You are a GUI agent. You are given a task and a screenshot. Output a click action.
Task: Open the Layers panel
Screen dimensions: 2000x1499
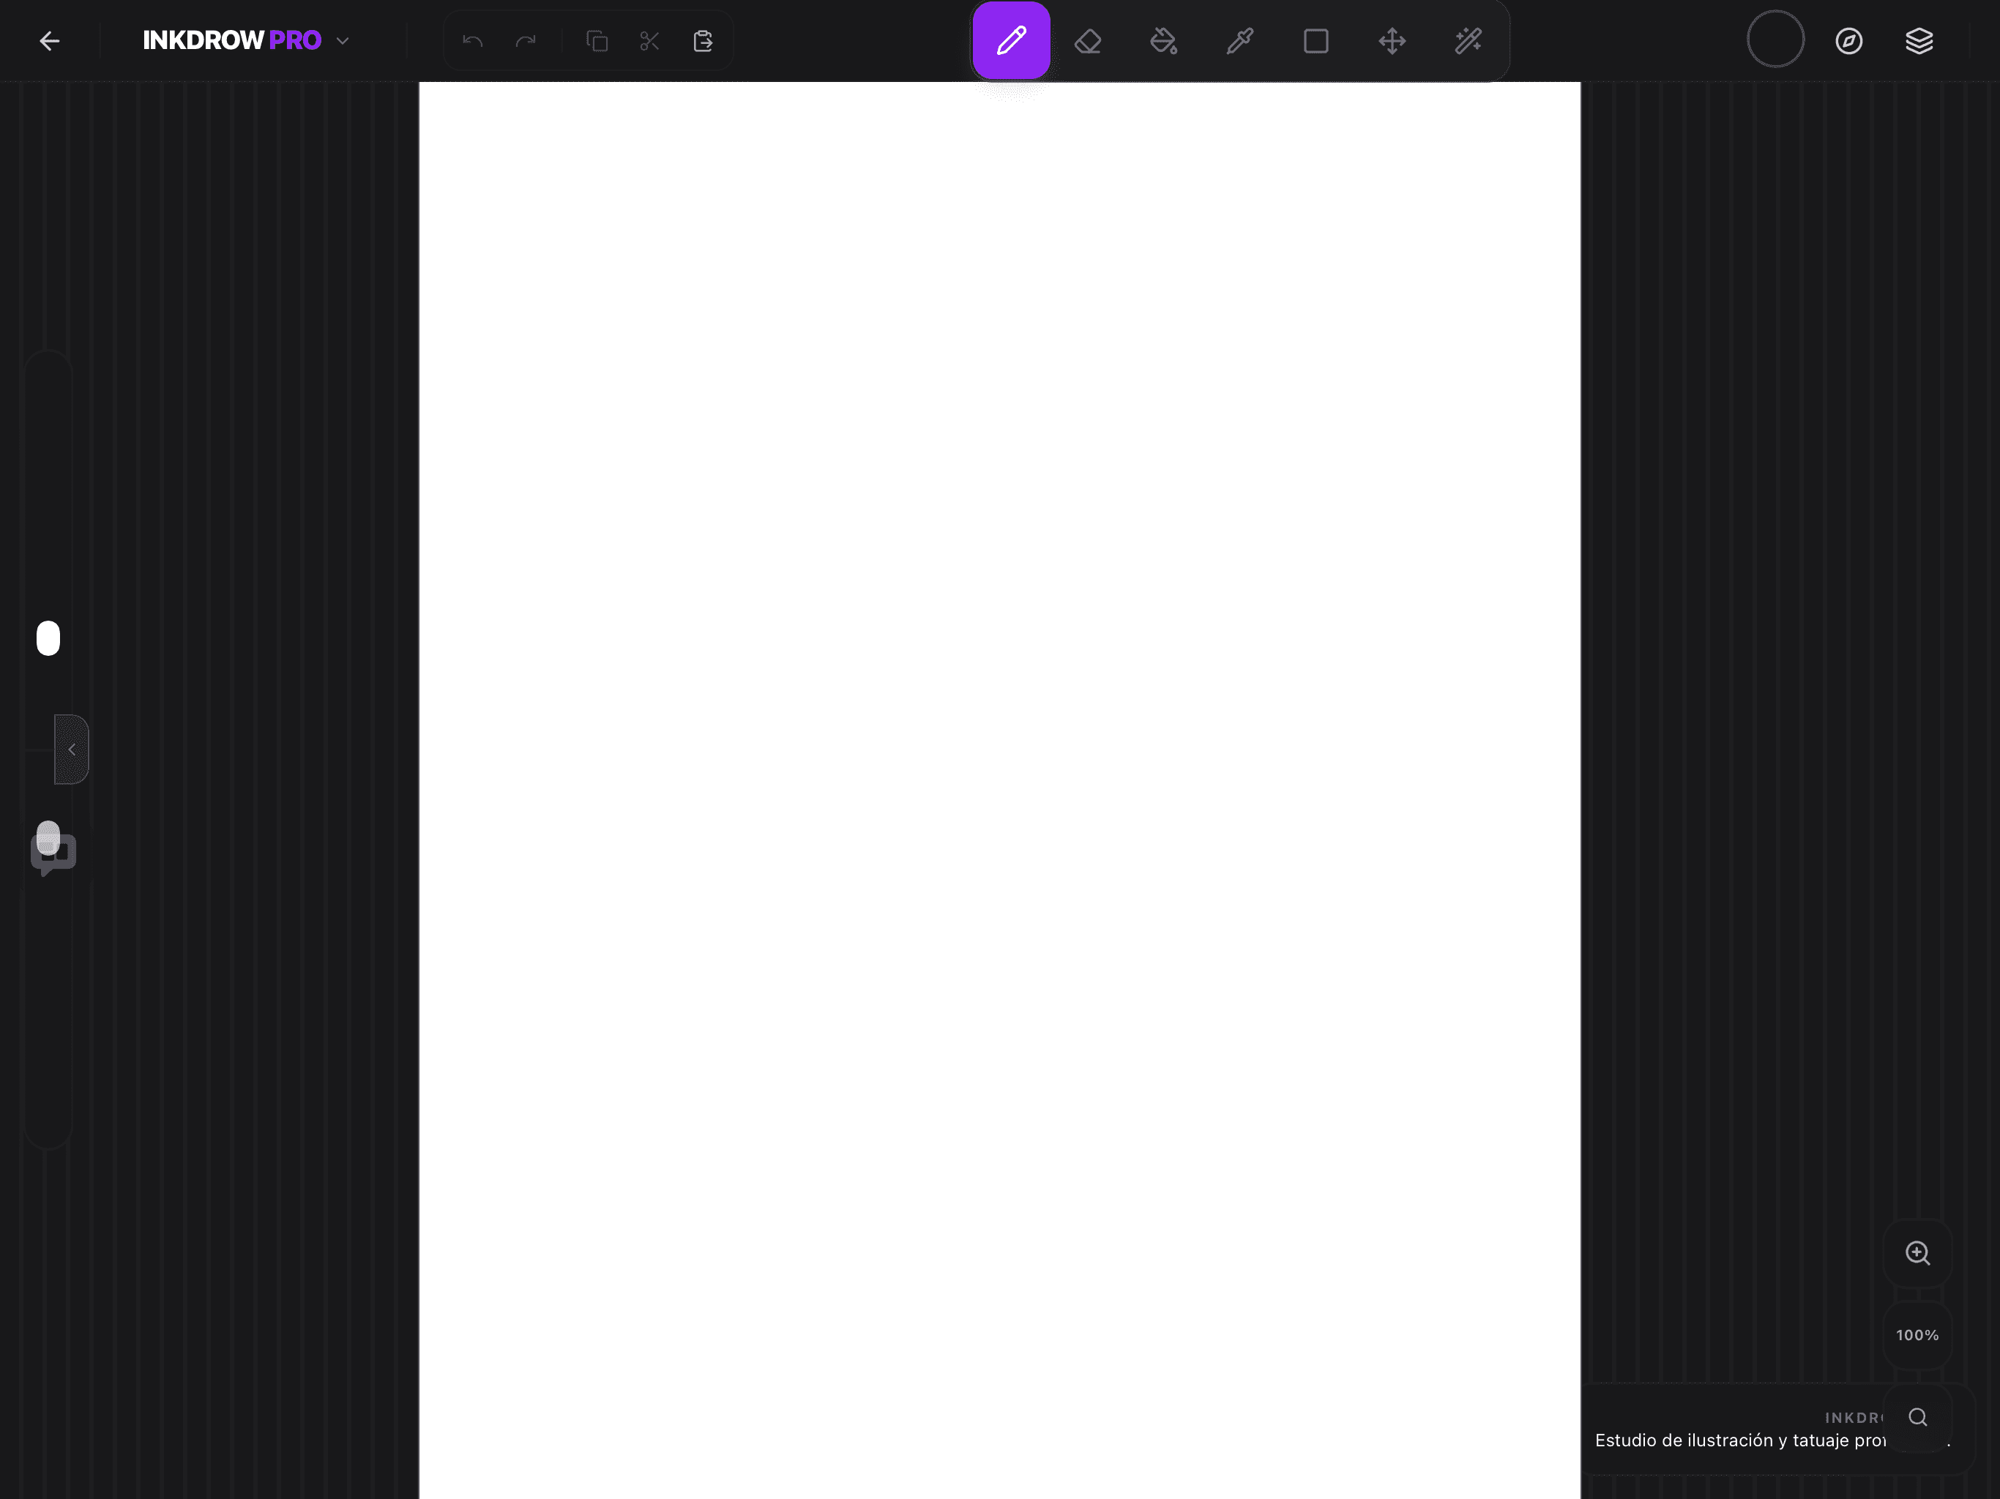pyautogui.click(x=1919, y=41)
